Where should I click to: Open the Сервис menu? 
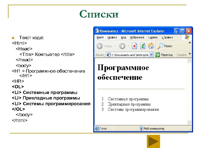tap(153, 37)
